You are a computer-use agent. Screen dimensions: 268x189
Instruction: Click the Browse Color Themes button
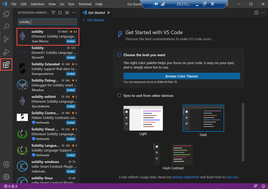pos(182,76)
